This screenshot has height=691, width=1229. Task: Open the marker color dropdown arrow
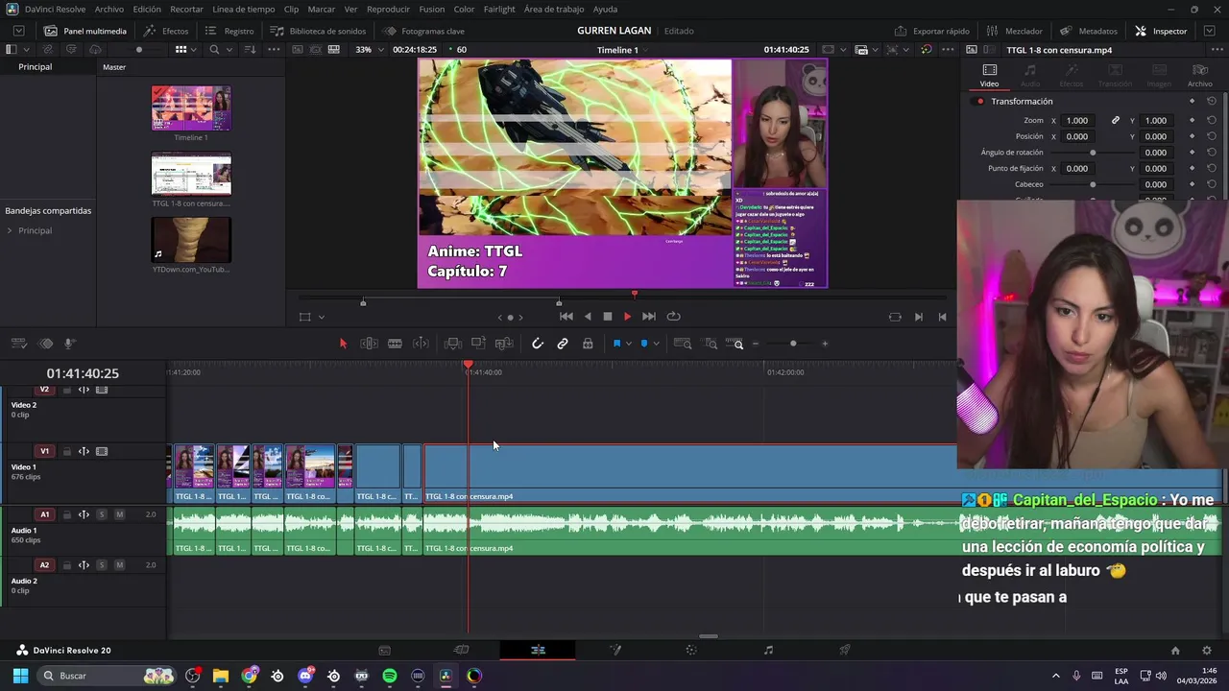pyautogui.click(x=655, y=344)
